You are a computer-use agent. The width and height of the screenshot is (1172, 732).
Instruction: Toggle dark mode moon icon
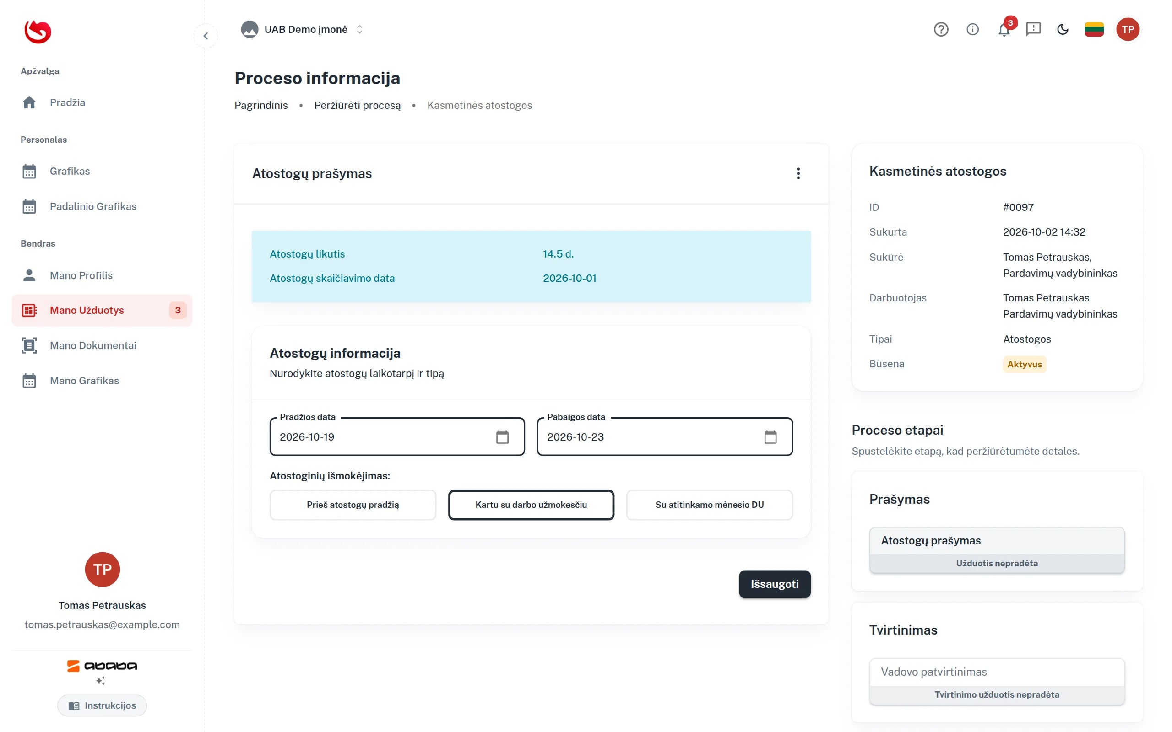pyautogui.click(x=1063, y=30)
